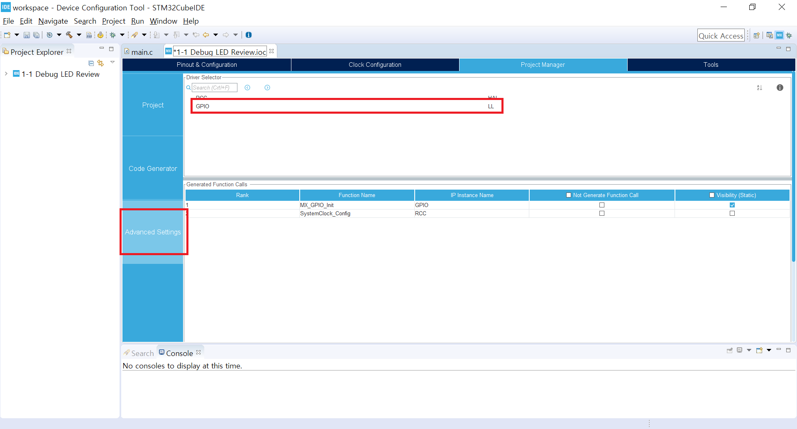Open the Window menu
Viewport: 797px width, 429px height.
[x=164, y=21]
